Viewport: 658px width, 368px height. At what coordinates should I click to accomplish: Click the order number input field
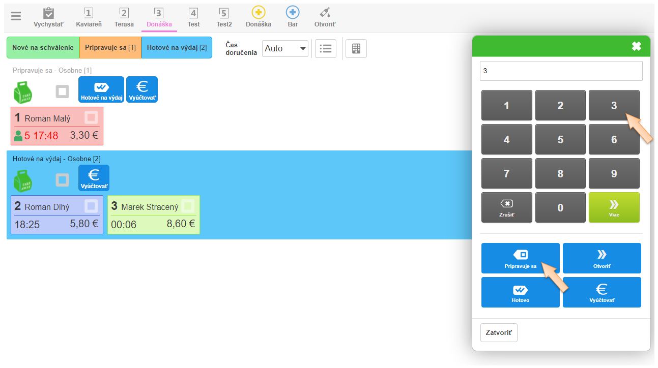(x=561, y=71)
